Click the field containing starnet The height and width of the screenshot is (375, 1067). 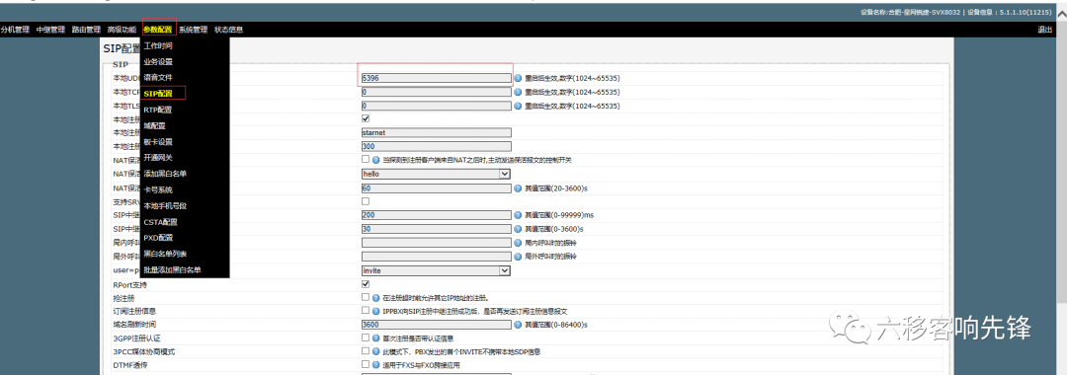437,133
